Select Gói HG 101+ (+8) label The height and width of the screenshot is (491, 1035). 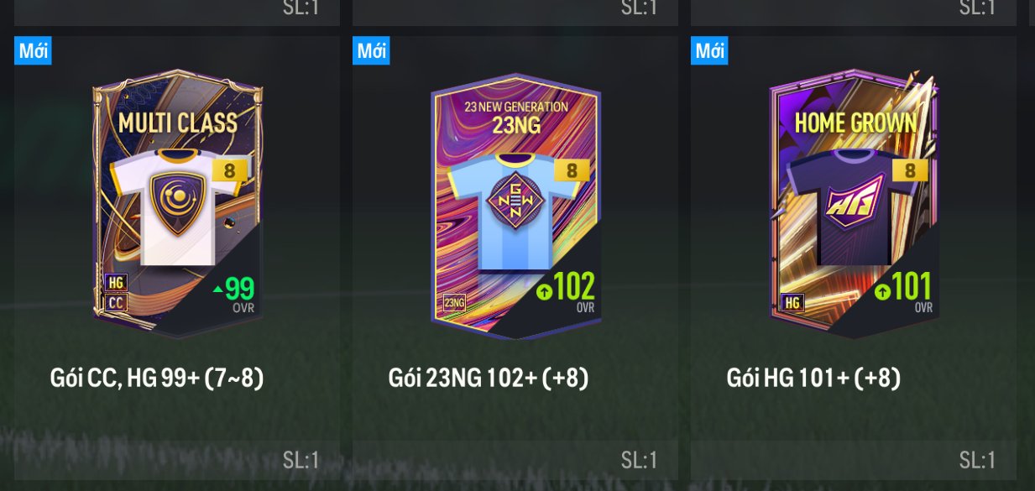coord(813,378)
